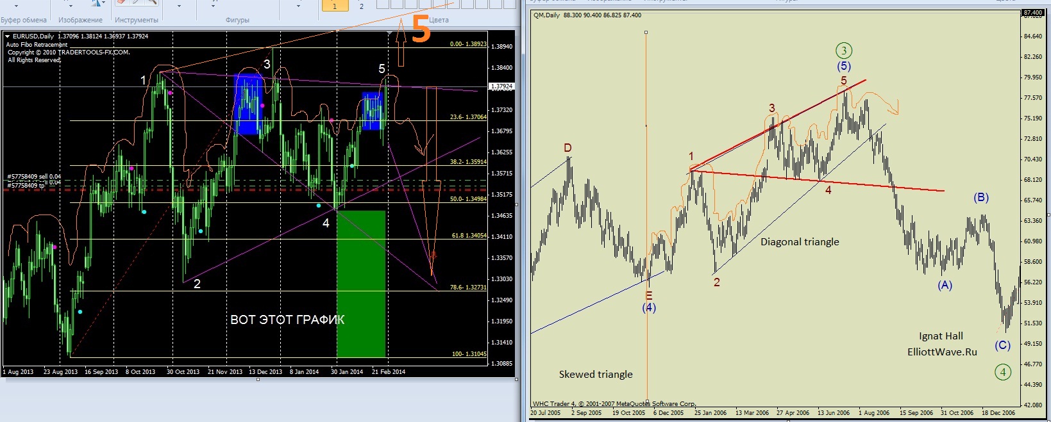Image resolution: width=1051 pixels, height=422 pixels.
Task: Click the D label on QM chart
Action: tap(568, 148)
